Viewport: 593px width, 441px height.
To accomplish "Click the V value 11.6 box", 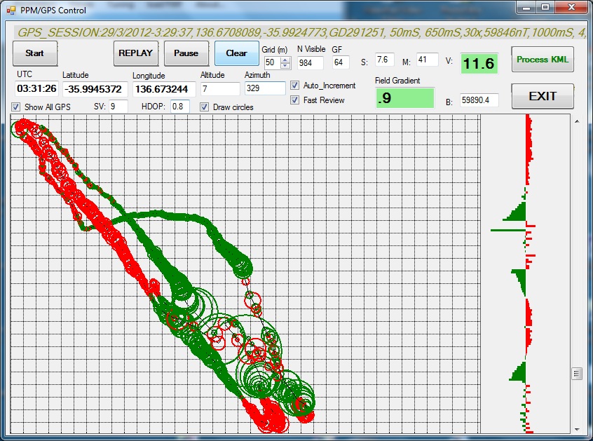I will pos(479,64).
